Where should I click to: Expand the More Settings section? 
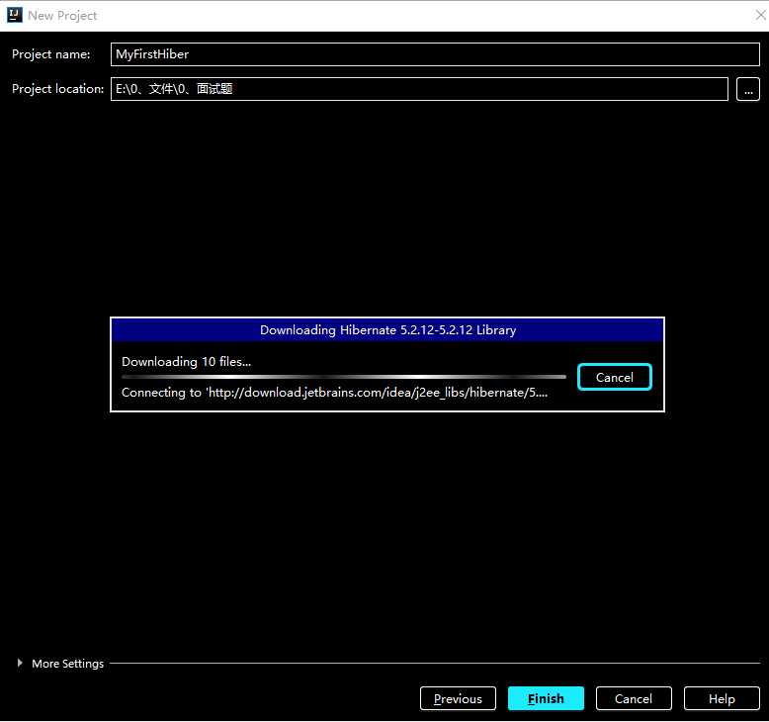pos(20,663)
